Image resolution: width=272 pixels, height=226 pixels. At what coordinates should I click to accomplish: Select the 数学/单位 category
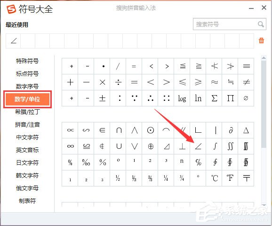(27, 99)
